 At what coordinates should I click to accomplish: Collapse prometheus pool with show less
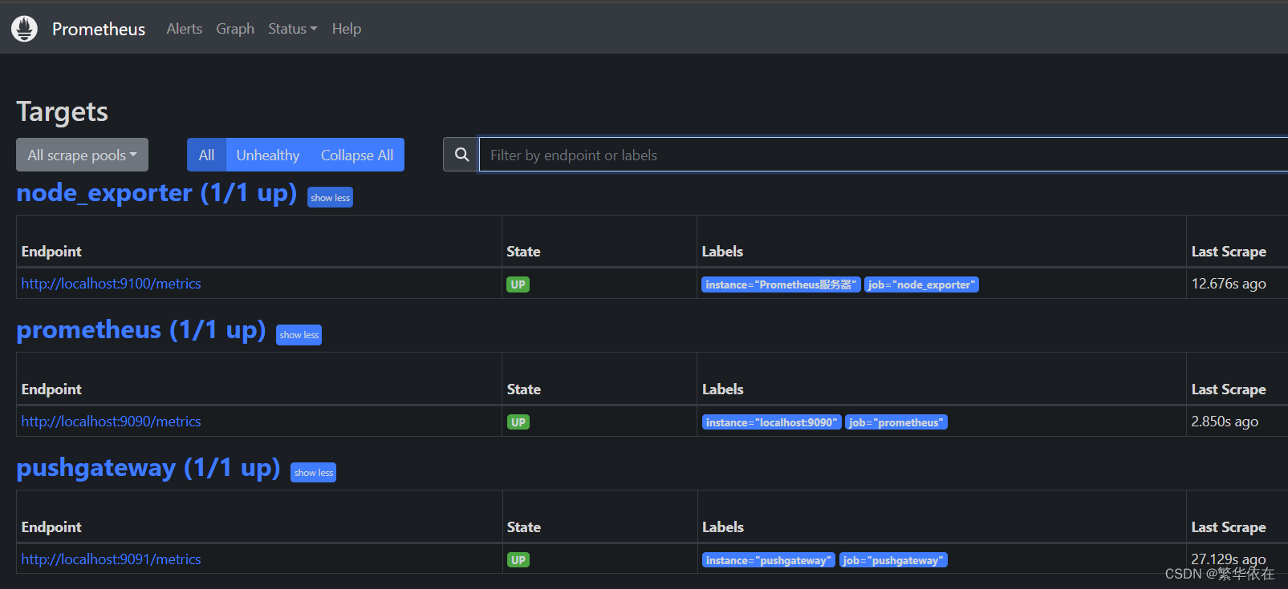point(299,335)
